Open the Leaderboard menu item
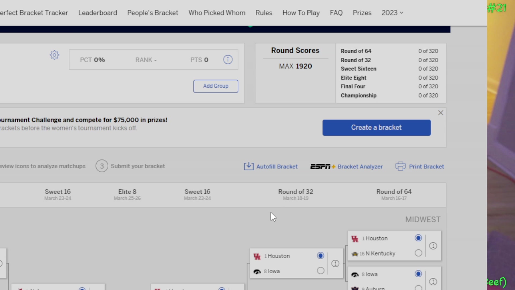Viewport: 515px width, 290px height. (98, 13)
